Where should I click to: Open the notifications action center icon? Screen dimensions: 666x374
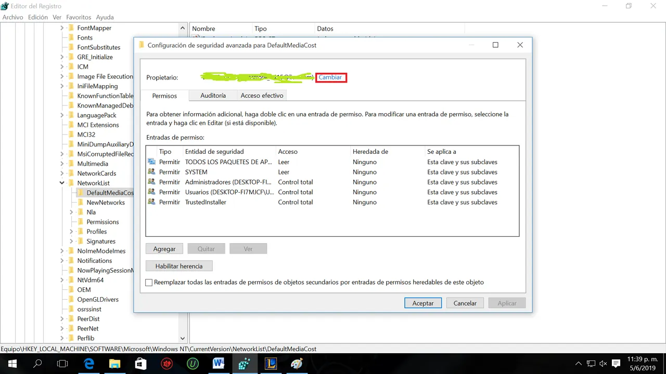(x=616, y=364)
